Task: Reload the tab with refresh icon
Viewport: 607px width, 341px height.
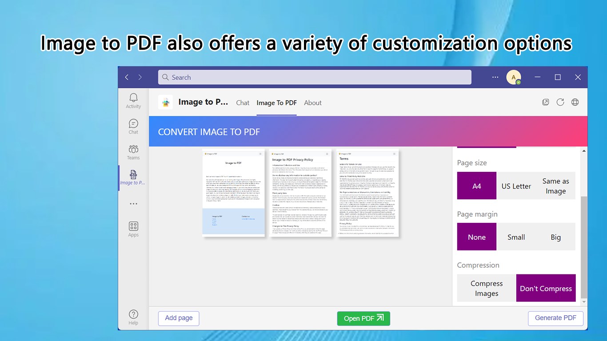Action: (x=560, y=102)
